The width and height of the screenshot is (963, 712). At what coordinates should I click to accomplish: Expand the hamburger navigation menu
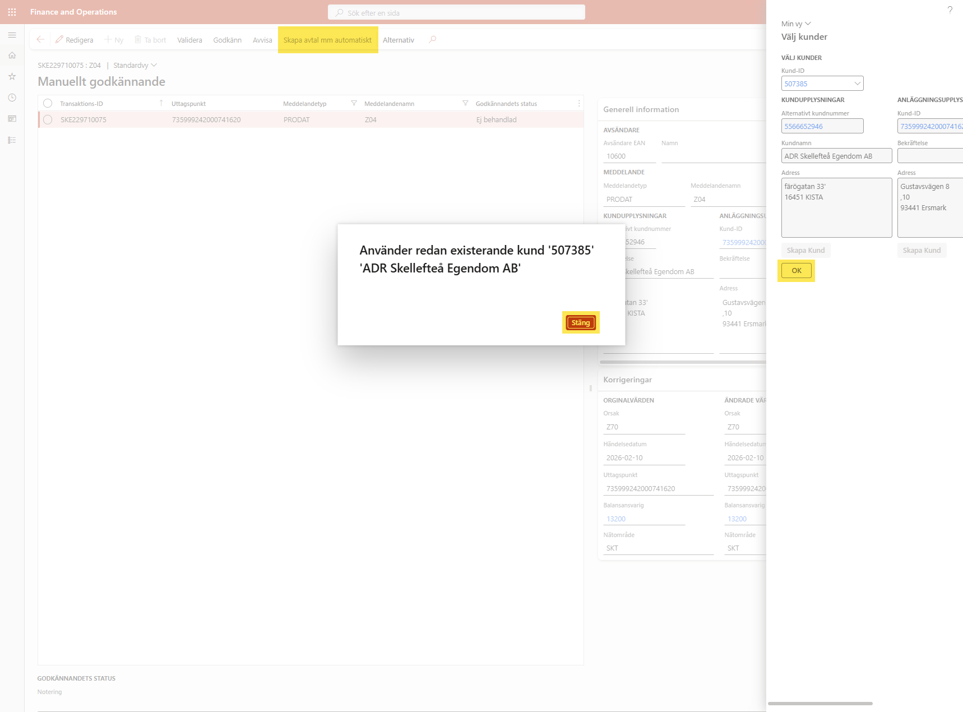point(12,35)
